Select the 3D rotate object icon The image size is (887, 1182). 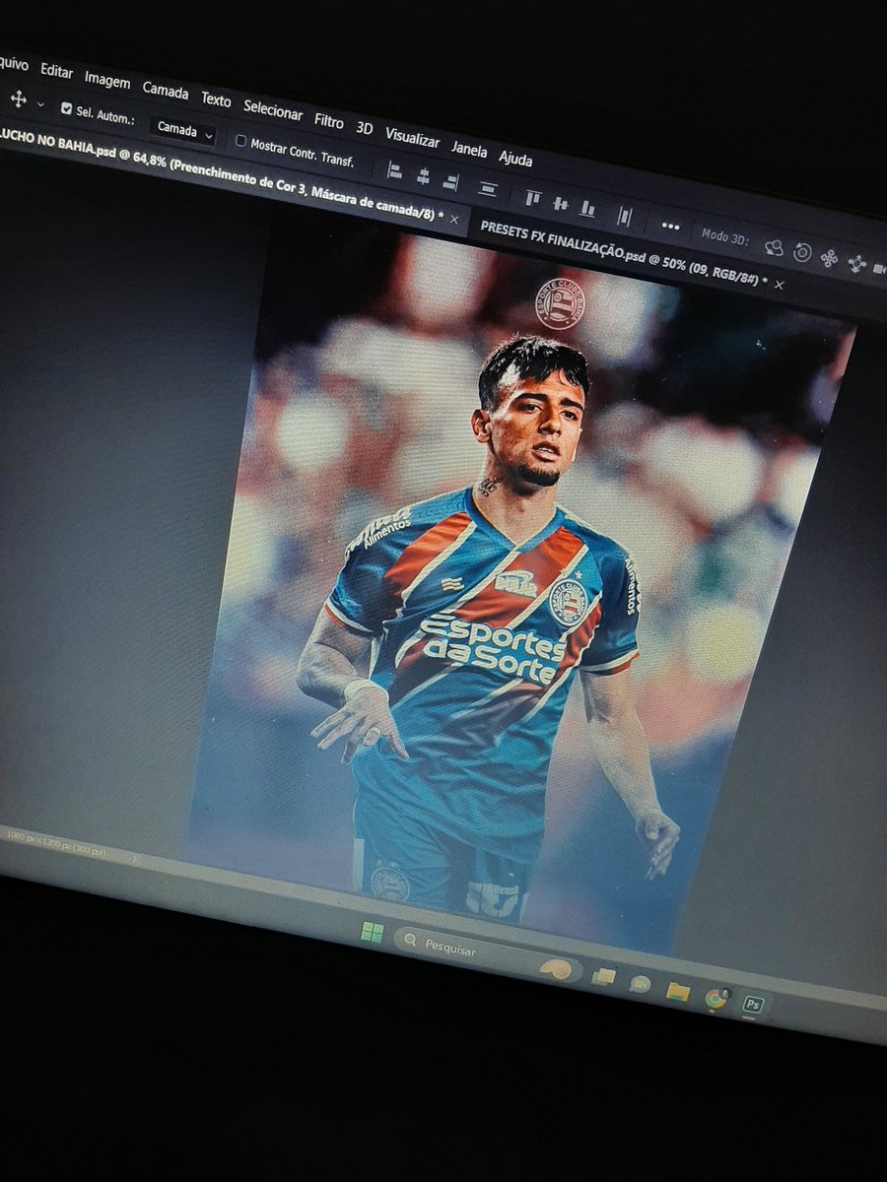click(774, 247)
